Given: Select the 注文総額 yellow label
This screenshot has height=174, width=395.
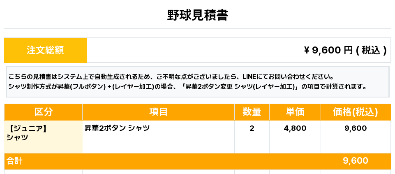Looking at the screenshot, I should (45, 50).
